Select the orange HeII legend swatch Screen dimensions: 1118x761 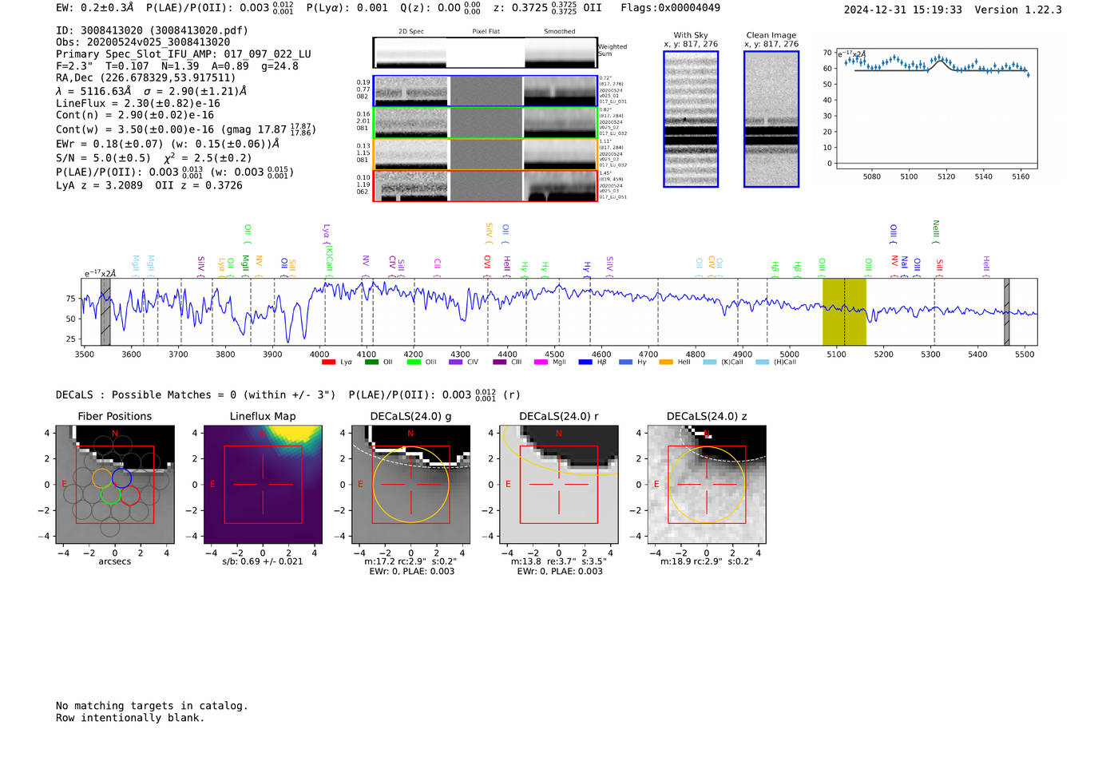click(666, 363)
